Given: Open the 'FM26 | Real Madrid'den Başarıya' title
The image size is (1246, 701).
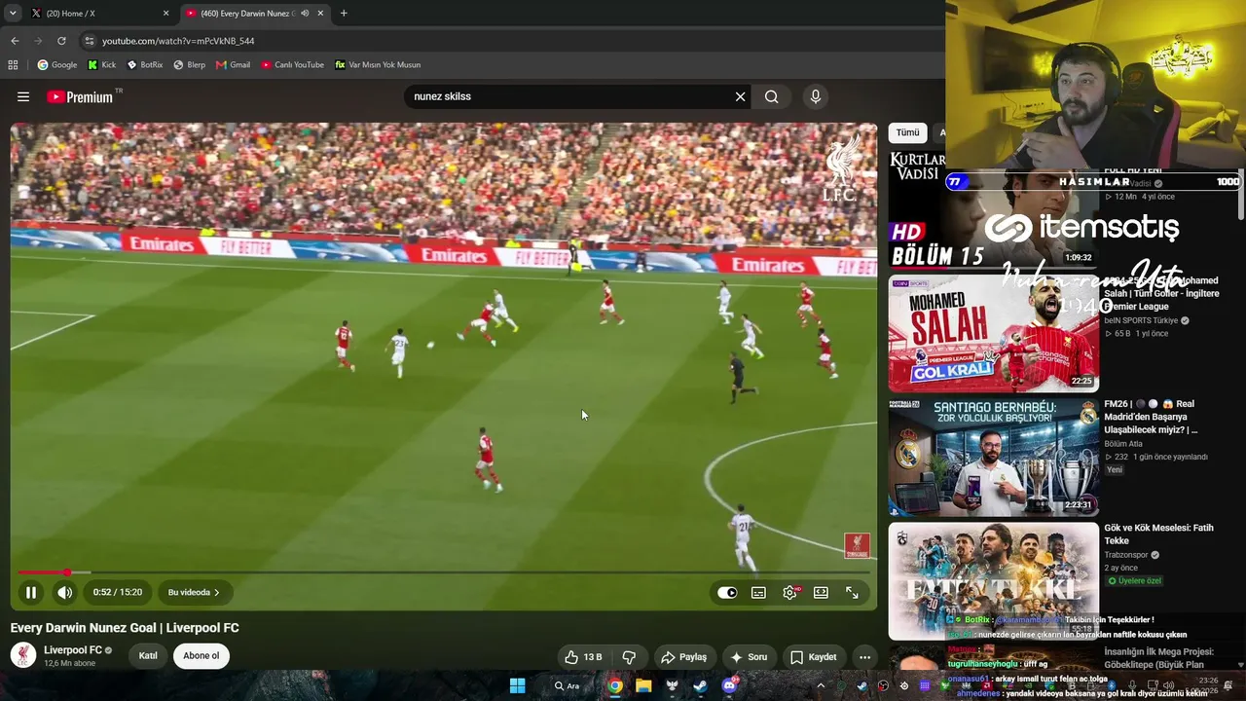Looking at the screenshot, I should click(x=1151, y=417).
